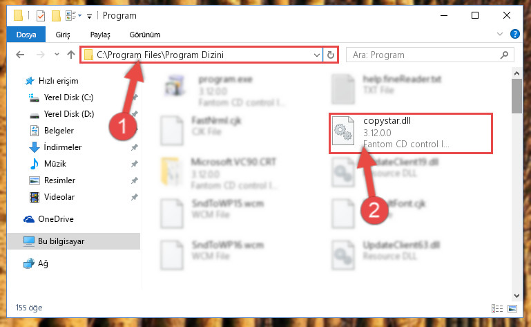
Task: Click the vertical scrollbar down arrow
Action: tap(516, 295)
